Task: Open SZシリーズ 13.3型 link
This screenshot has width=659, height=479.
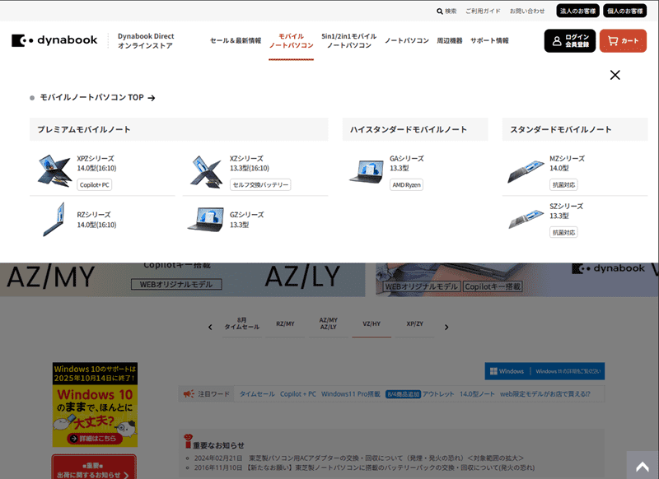Action: [566, 211]
